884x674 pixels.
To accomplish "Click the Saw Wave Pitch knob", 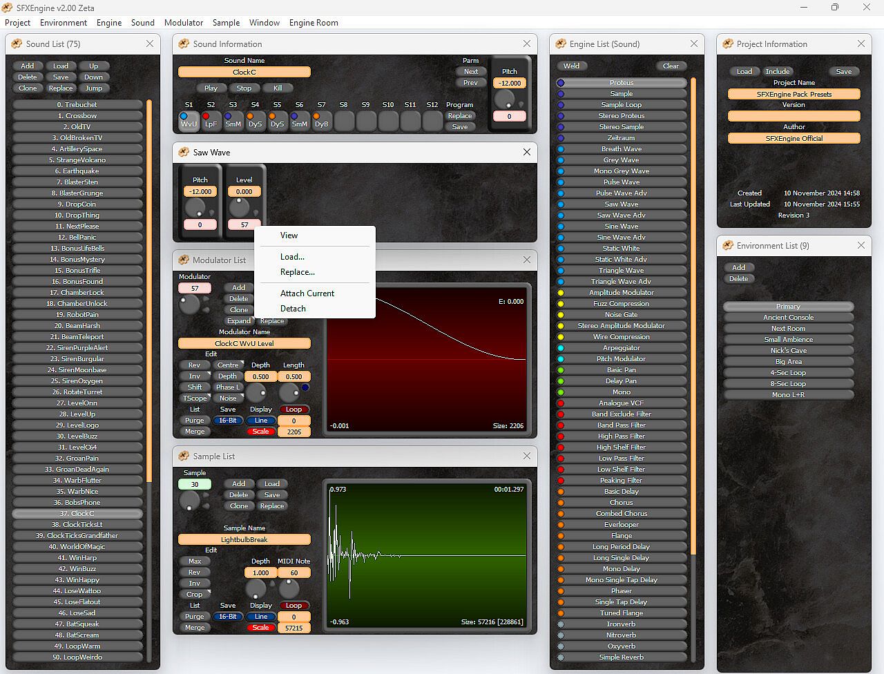I will [196, 207].
